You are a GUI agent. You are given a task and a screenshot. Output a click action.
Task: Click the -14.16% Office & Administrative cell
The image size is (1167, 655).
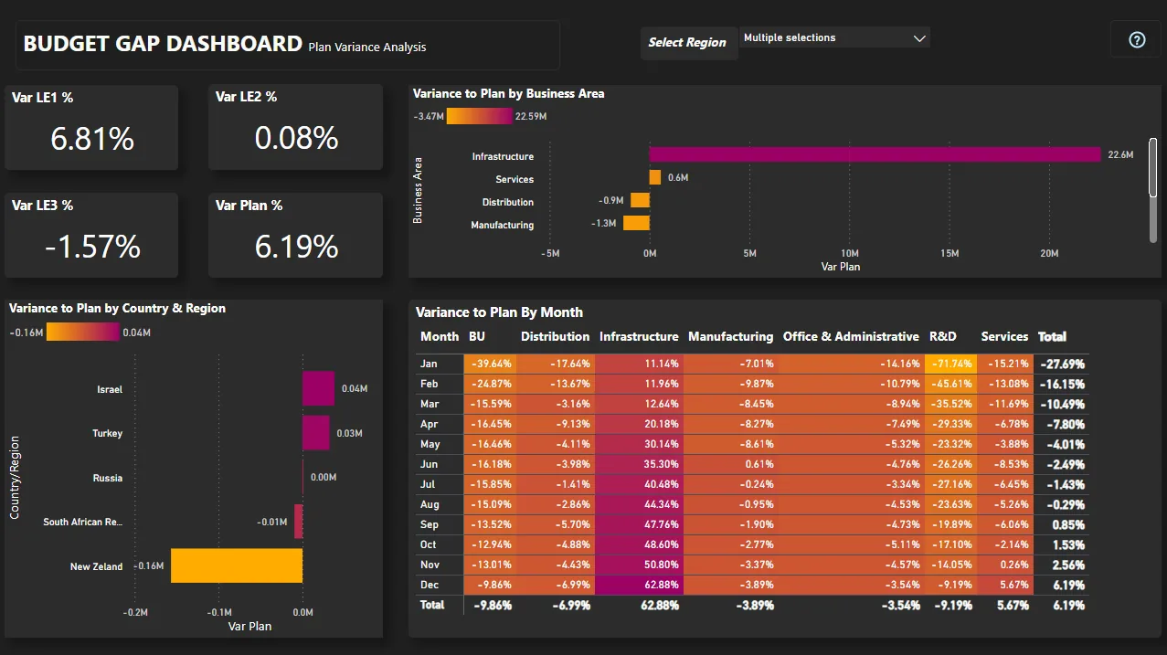(x=851, y=364)
